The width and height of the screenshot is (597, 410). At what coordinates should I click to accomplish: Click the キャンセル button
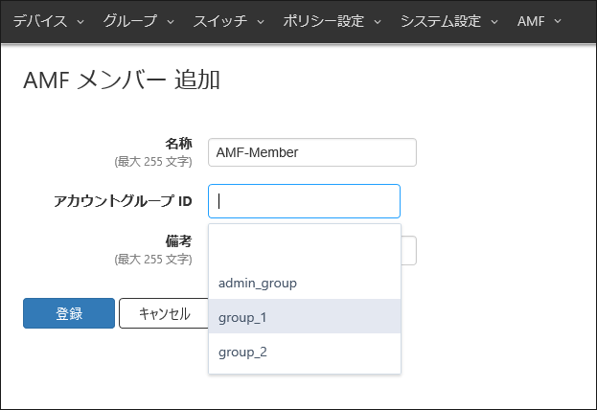pos(164,313)
